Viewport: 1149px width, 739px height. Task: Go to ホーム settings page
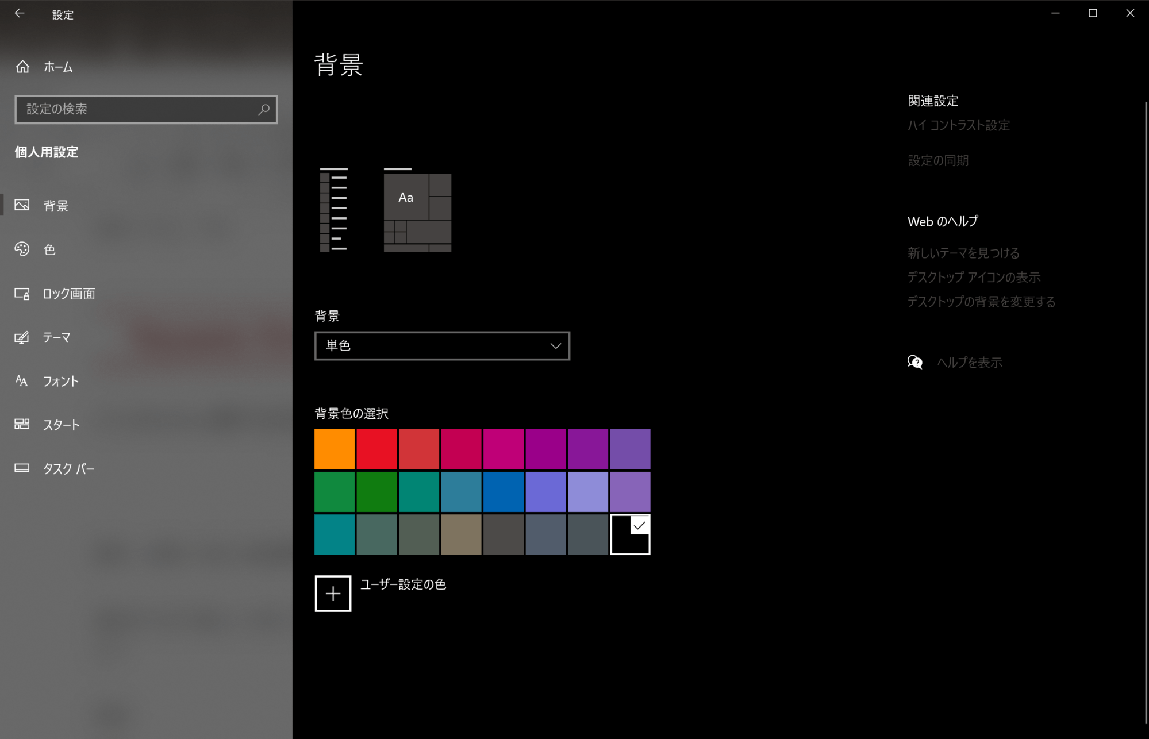(x=146, y=67)
